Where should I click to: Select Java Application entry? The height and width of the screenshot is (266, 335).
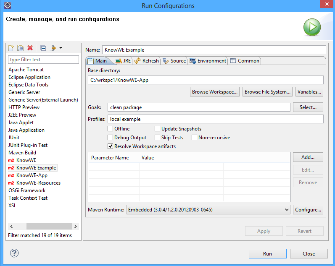tap(26, 130)
